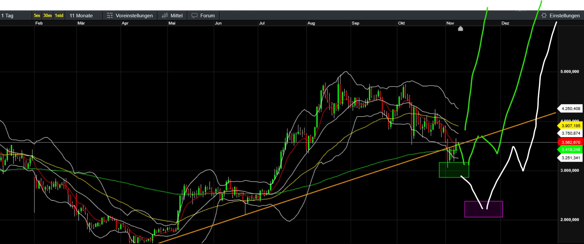The image size is (584, 244).
Task: Click the yellow 3.907,185 indicator label
Action: pyautogui.click(x=571, y=126)
